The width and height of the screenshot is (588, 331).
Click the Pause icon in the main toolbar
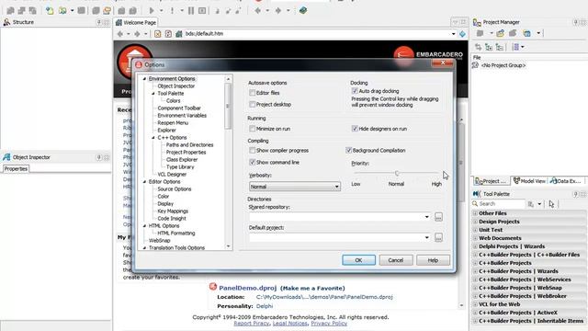pos(191,10)
